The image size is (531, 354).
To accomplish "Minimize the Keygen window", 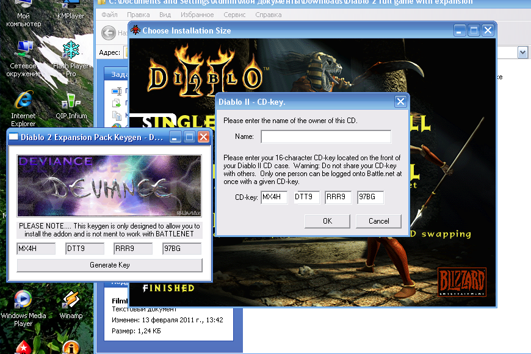I will (175, 137).
